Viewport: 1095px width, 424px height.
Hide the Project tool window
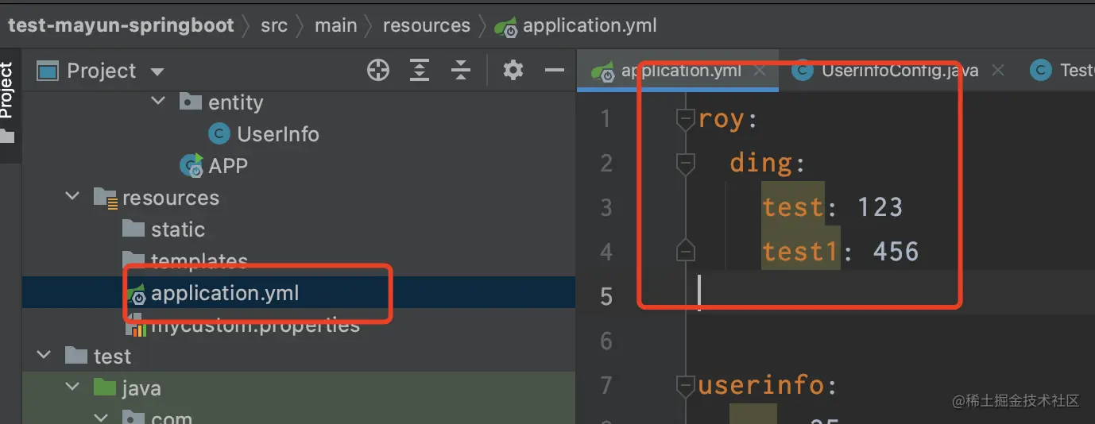554,71
